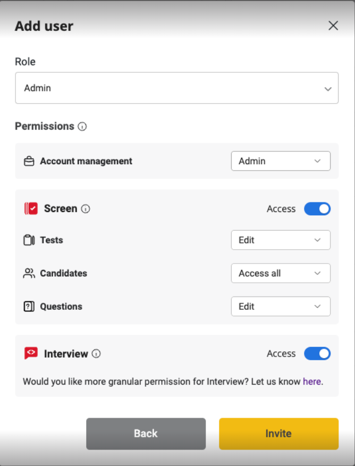Click the Questions icon
The image size is (355, 466).
pyautogui.click(x=29, y=307)
